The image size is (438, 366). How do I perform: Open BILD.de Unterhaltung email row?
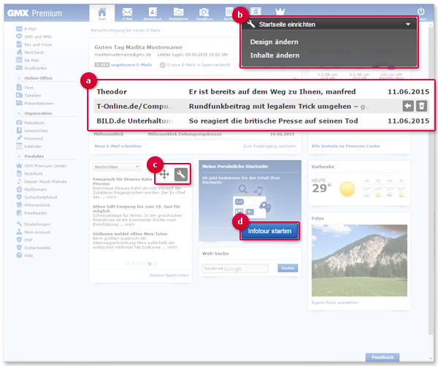(263, 121)
